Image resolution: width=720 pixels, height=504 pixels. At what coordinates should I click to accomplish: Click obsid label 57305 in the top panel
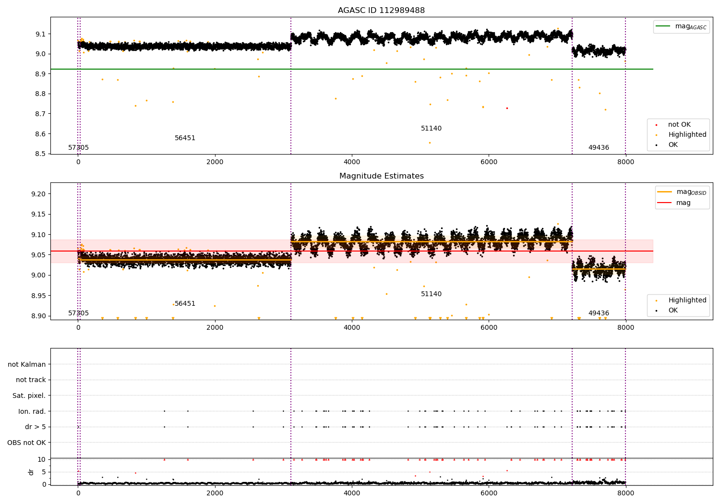(78, 148)
